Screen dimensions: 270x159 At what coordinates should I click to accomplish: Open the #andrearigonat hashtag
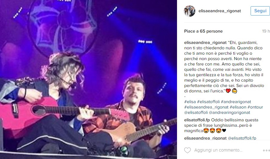(x=236, y=102)
